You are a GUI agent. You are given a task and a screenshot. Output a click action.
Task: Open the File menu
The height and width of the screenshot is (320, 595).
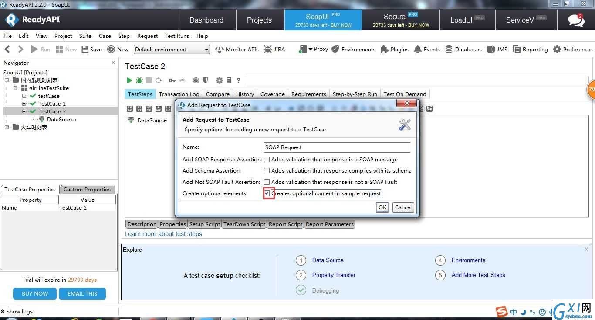tap(8, 36)
